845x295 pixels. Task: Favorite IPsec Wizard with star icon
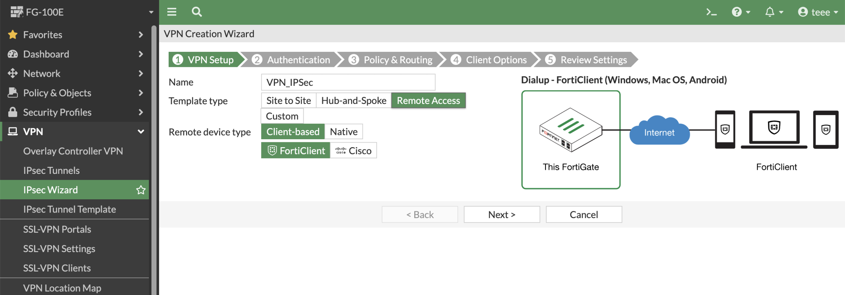(x=141, y=190)
